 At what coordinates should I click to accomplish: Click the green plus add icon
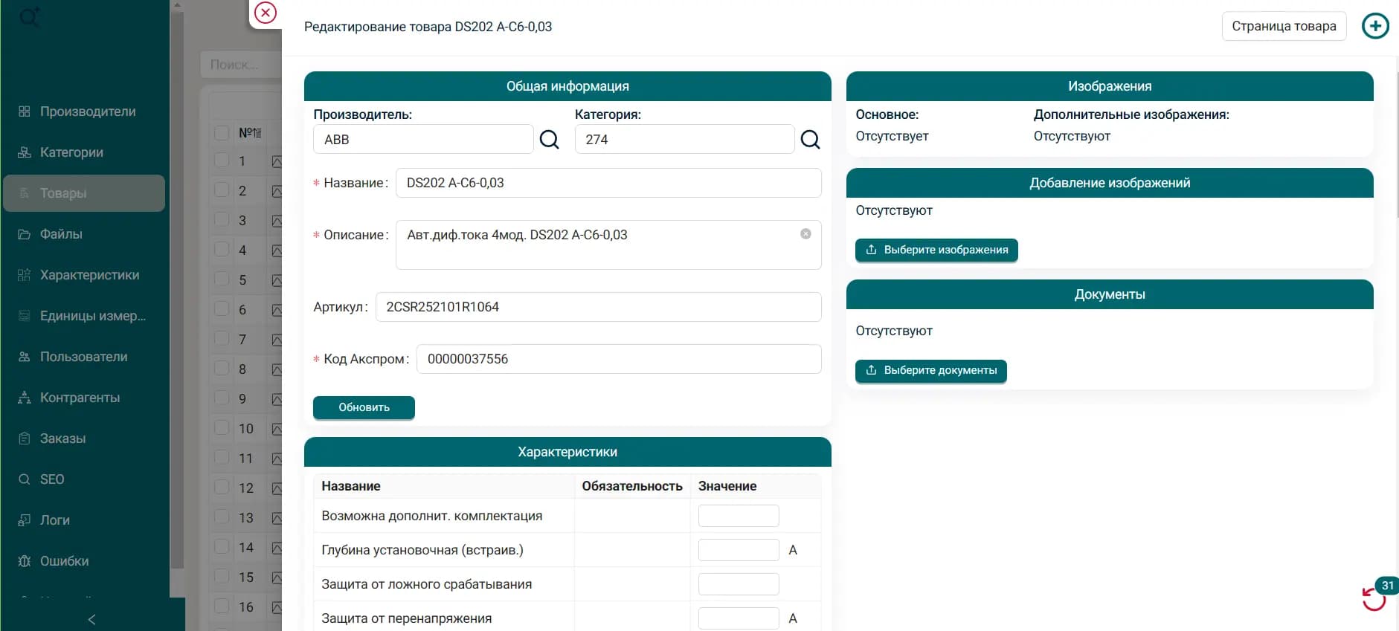[x=1374, y=27]
